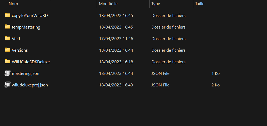This screenshot has height=126, width=267.
Task: Click the mastering.json file icon
Action: (7, 73)
